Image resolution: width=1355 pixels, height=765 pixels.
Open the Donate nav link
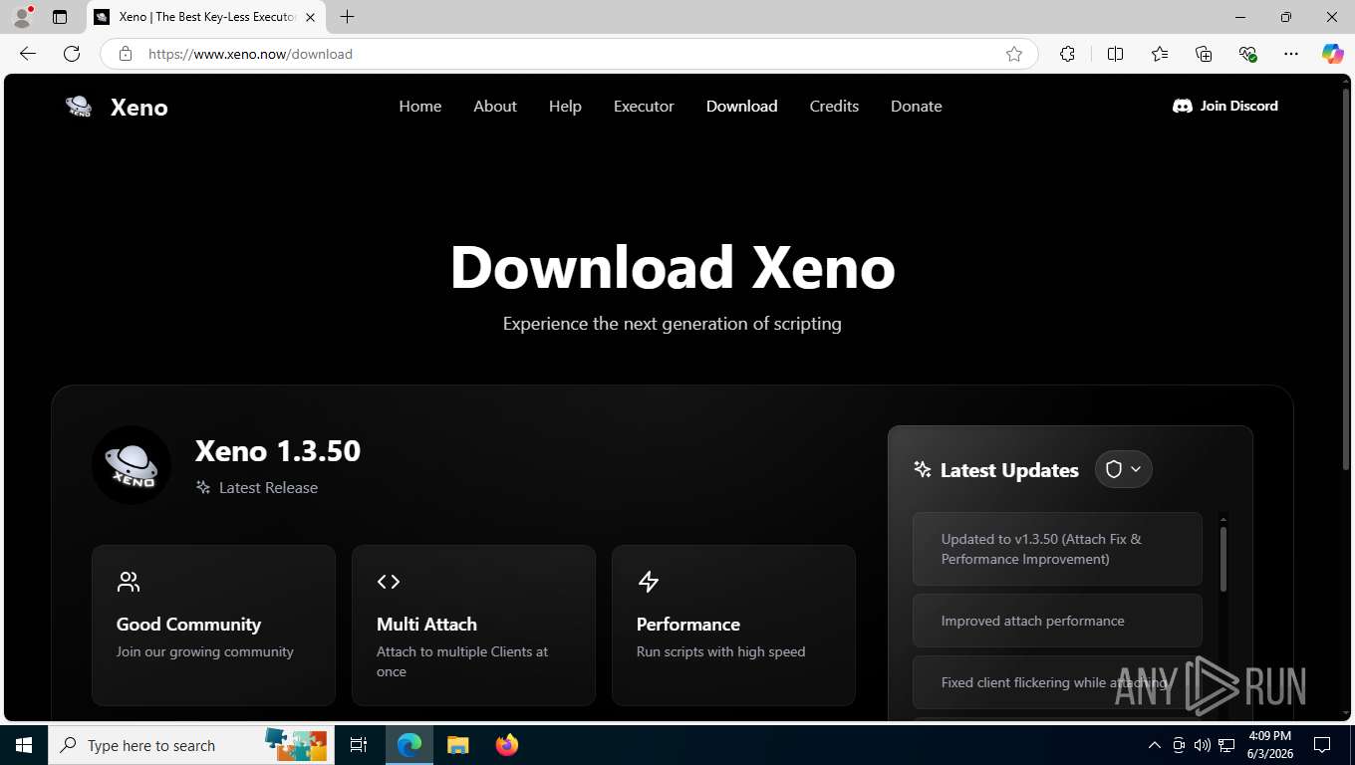coord(917,106)
